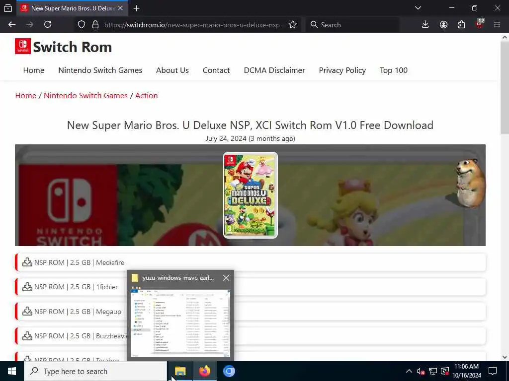509x381 pixels.
Task: Click the page scrollbar up arrow
Action: (x=505, y=37)
